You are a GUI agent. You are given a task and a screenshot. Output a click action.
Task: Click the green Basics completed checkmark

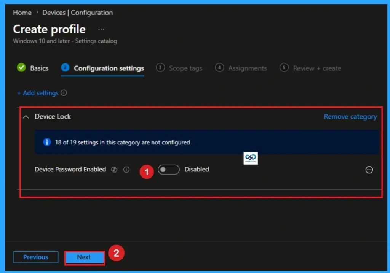tap(21, 68)
